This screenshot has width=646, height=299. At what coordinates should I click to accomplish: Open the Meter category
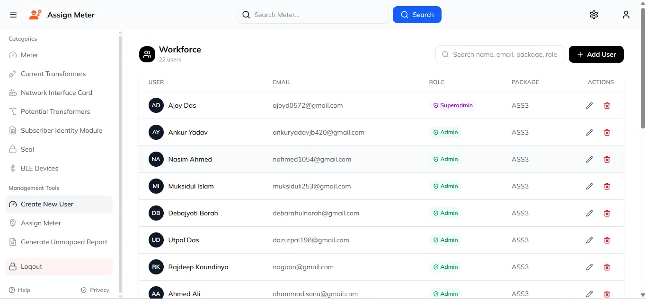click(59, 55)
